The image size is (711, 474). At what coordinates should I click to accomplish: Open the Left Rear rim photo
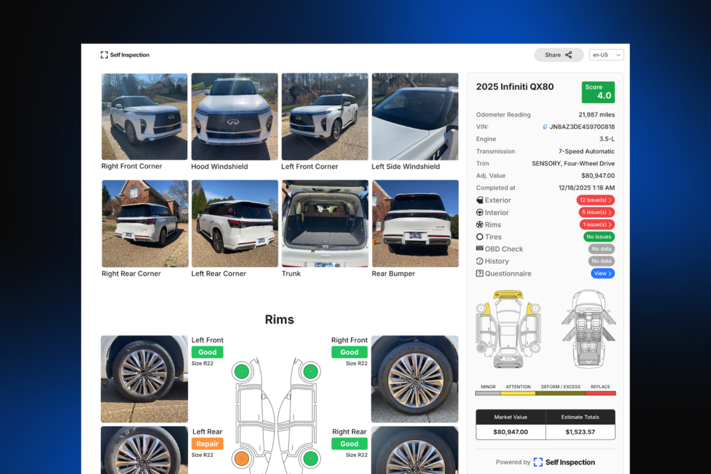tap(144, 450)
